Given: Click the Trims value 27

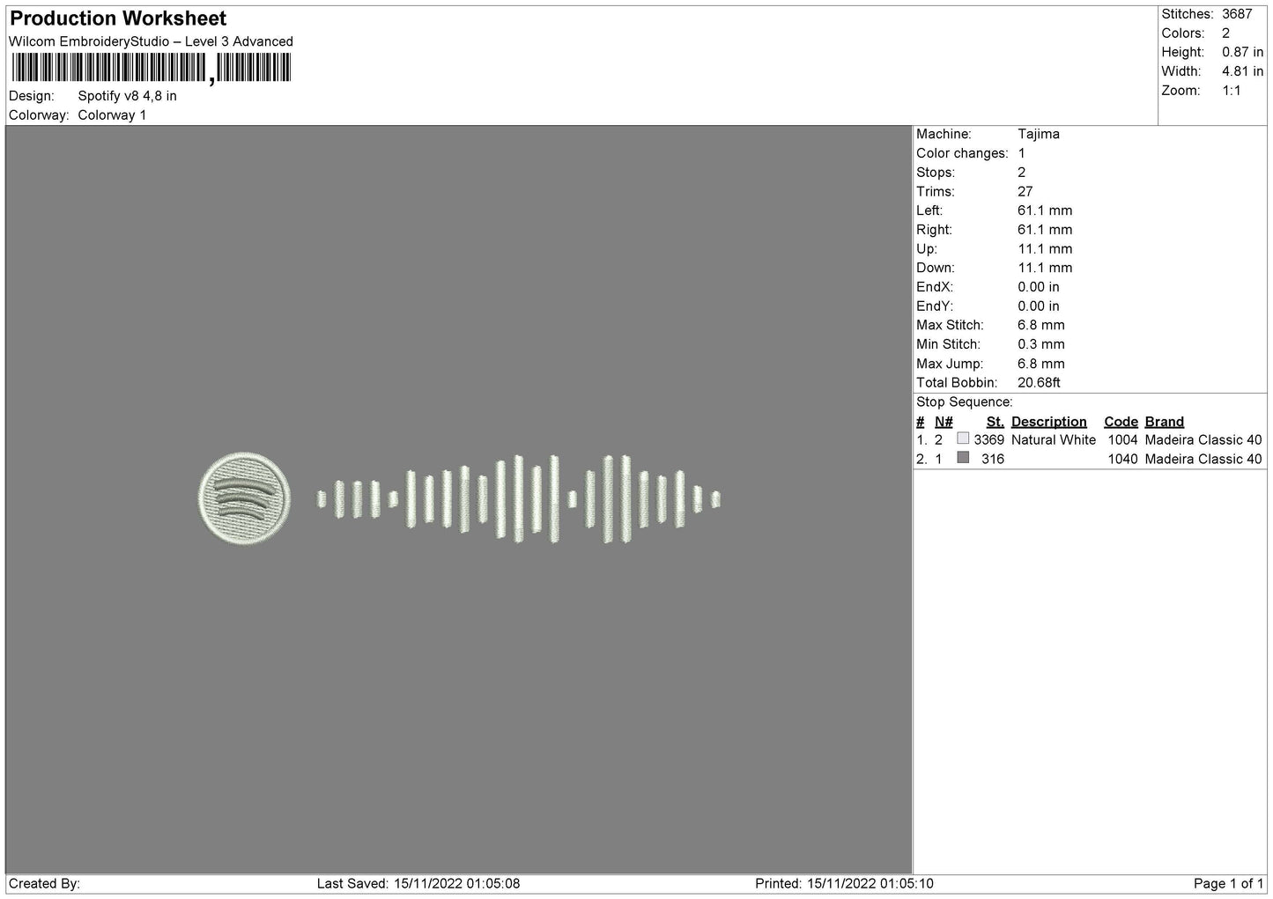Looking at the screenshot, I should click(1025, 191).
